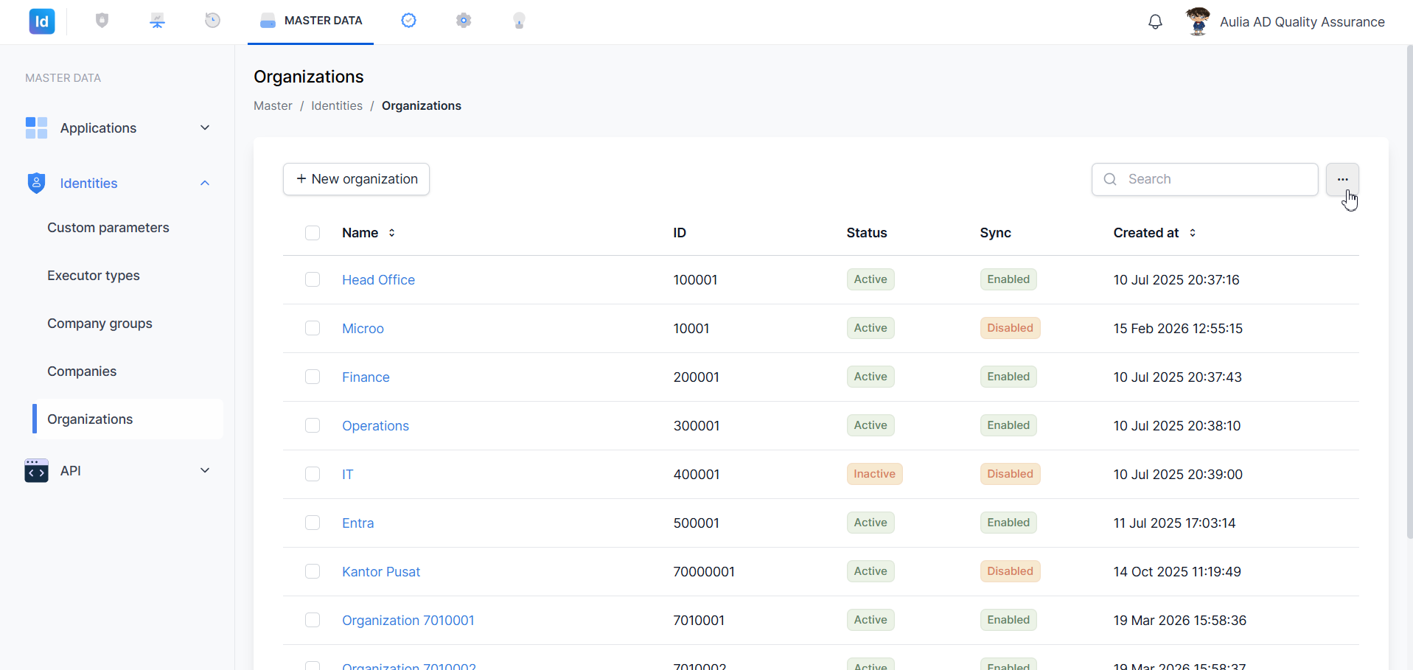This screenshot has width=1413, height=670.
Task: Select the MASTER DATA tab
Action: (310, 21)
